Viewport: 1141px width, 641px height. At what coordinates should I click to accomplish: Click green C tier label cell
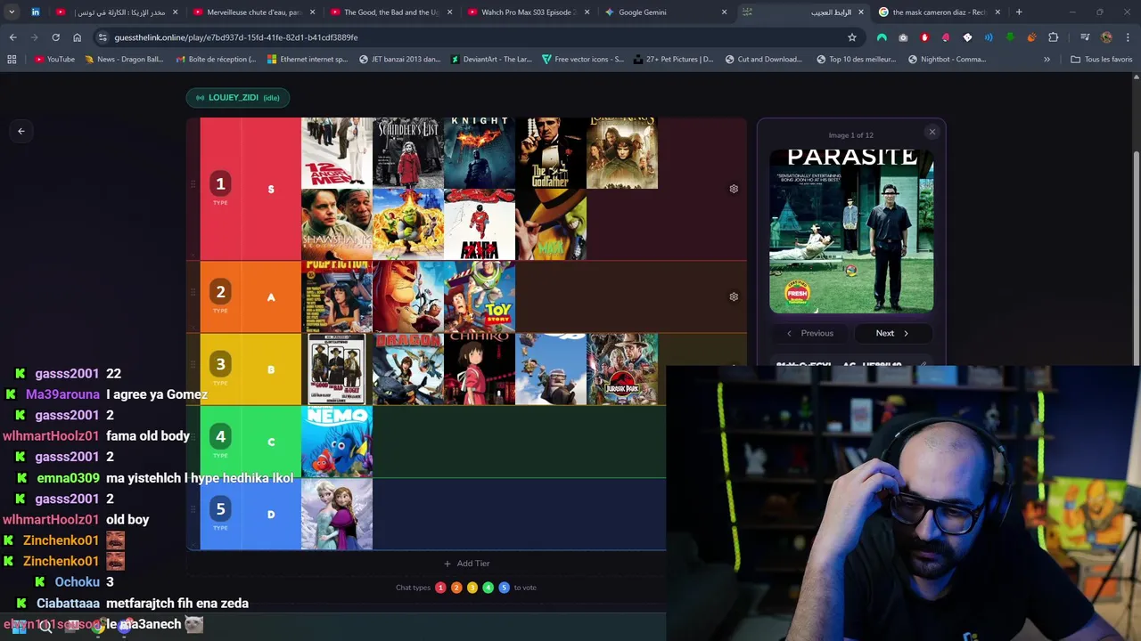pyautogui.click(x=271, y=442)
